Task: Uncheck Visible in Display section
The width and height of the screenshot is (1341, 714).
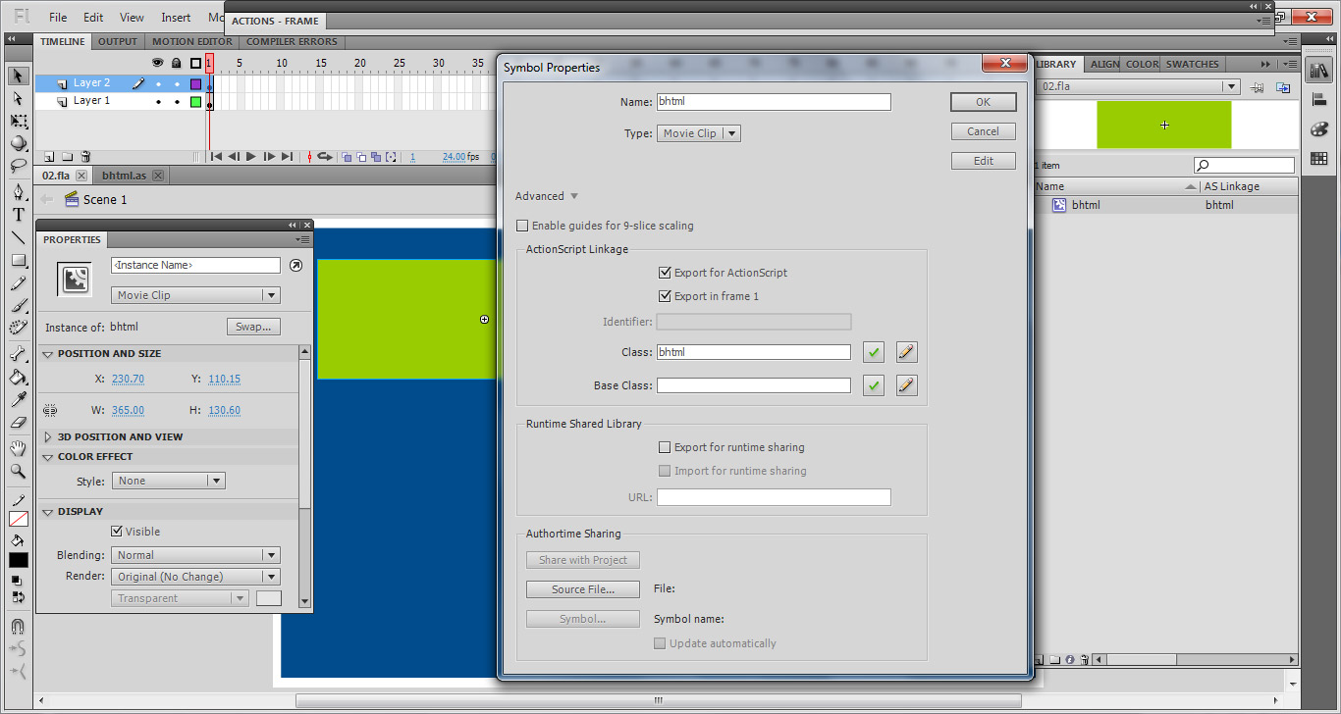Action: tap(117, 532)
